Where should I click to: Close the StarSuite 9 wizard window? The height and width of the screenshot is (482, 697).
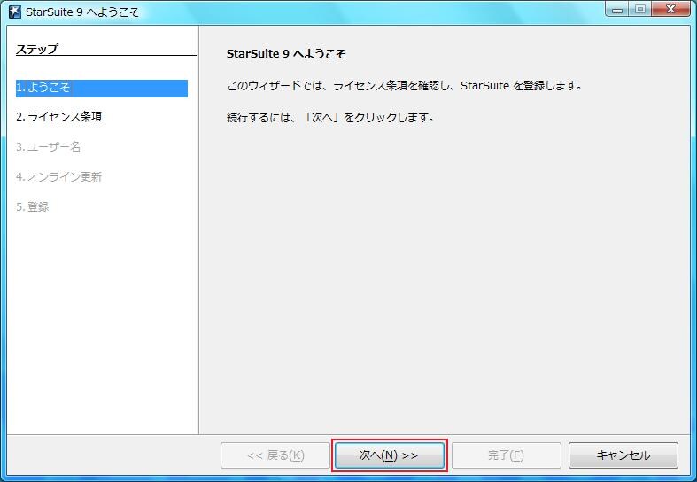pos(670,10)
